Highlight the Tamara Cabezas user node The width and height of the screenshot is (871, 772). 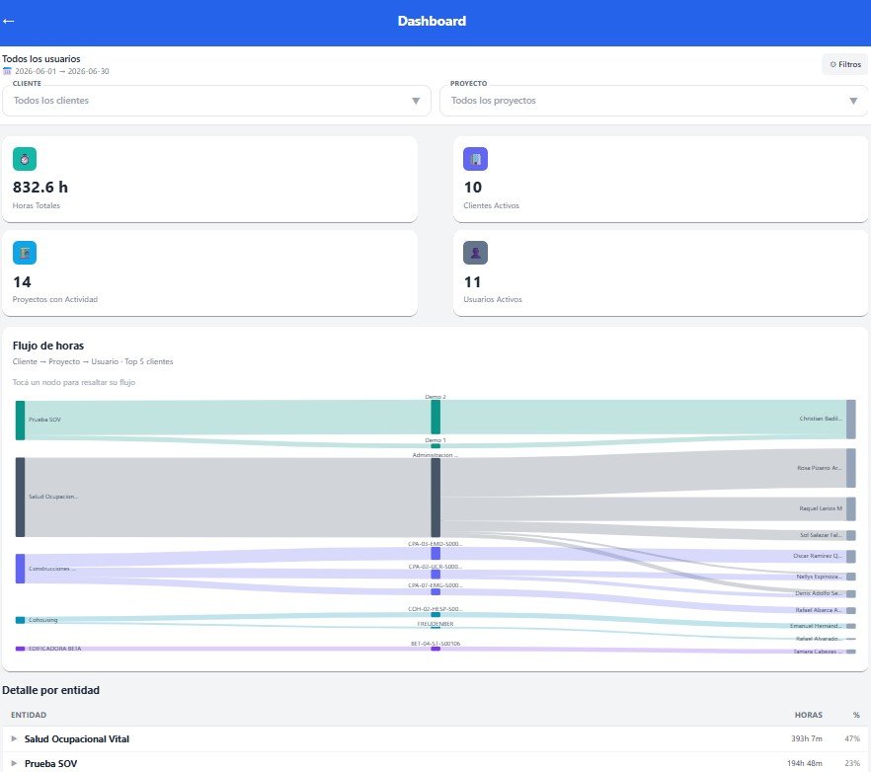click(851, 652)
